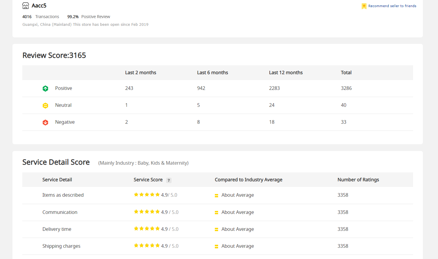Click the Compared to Industry Average header

[x=248, y=180]
